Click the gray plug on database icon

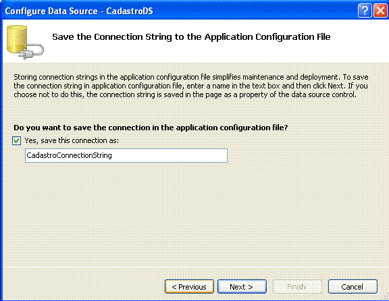32,52
